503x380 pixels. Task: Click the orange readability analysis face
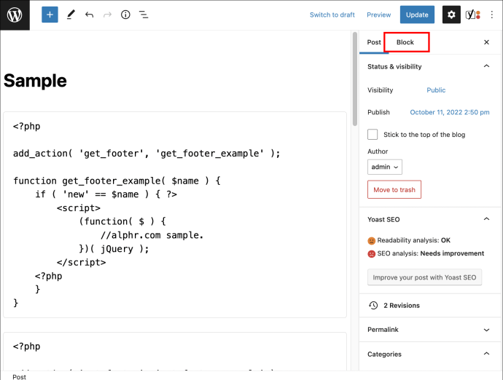click(372, 241)
